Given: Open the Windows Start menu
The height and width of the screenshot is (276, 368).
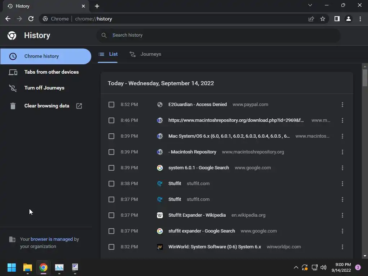Looking at the screenshot, I should pyautogui.click(x=11, y=267).
